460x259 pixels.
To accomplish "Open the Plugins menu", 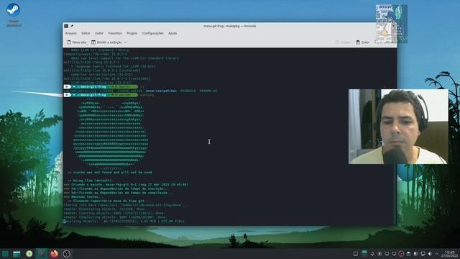I will (132, 33).
